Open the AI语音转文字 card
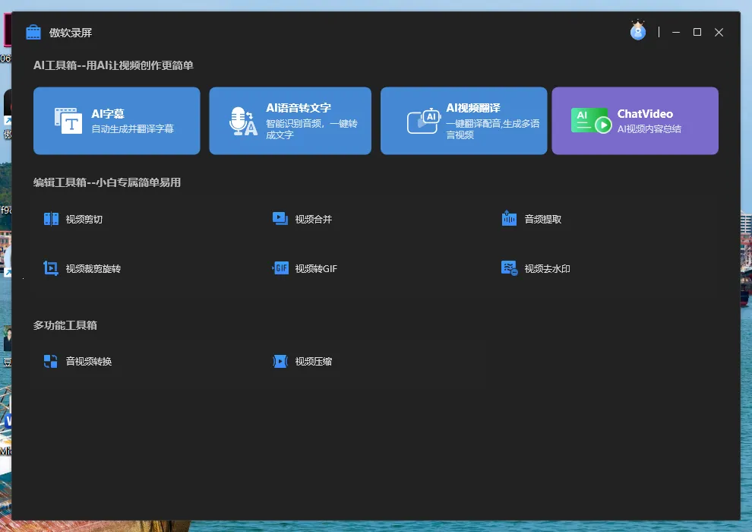 pos(290,121)
